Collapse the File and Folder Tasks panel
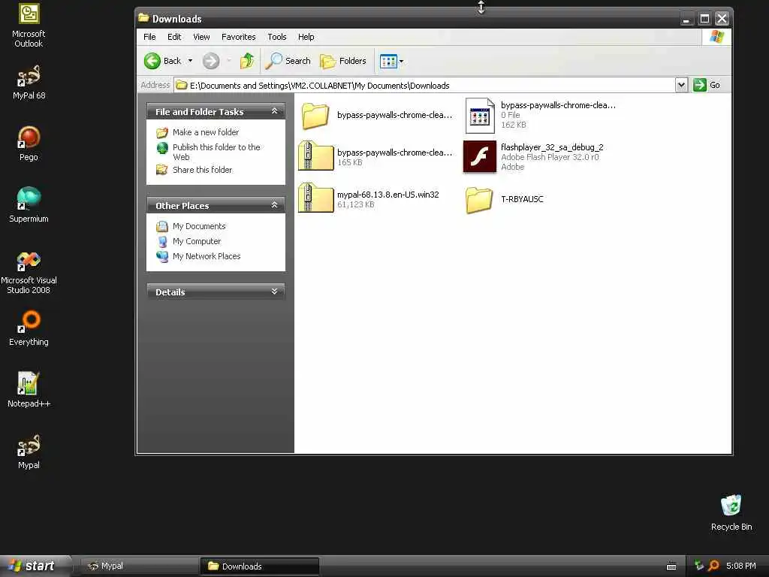Screen dimensions: 769x577 (x=275, y=111)
